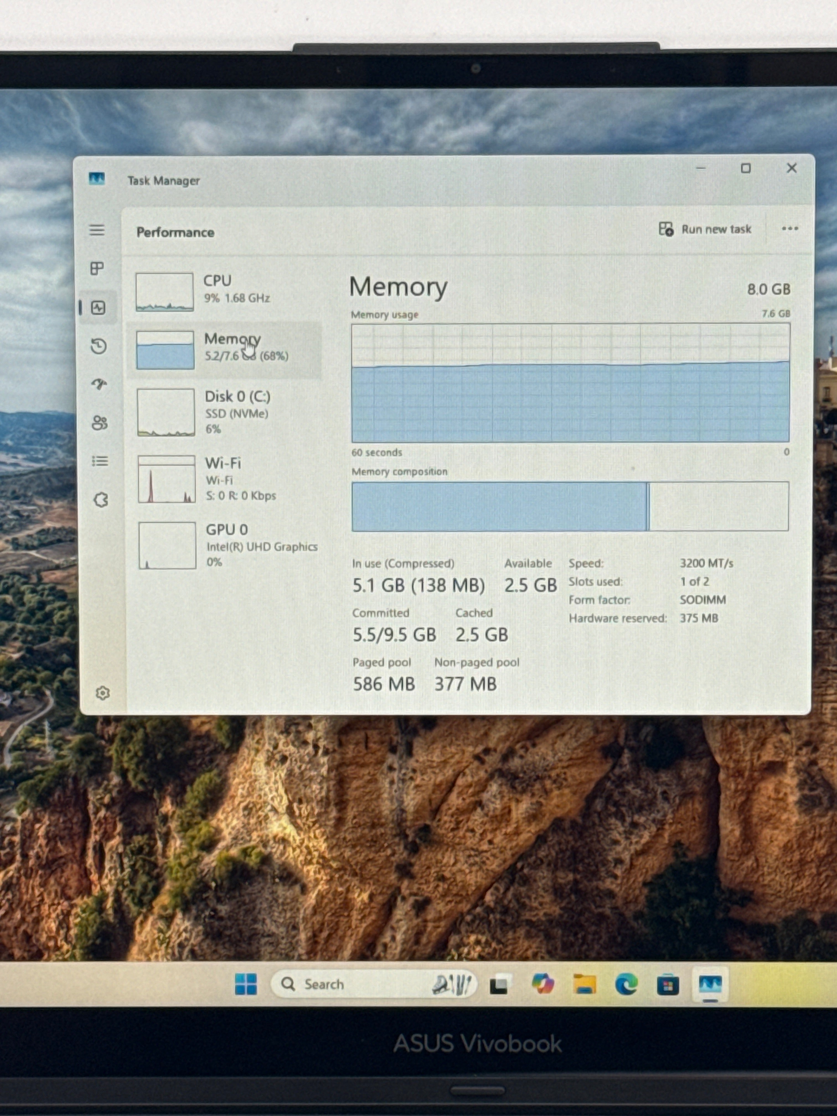Open Task View from the taskbar
Screen dimensions: 837x1116
coord(500,985)
